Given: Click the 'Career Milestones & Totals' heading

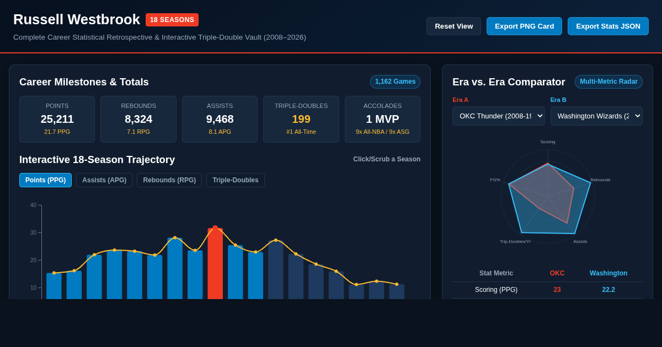Looking at the screenshot, I should click(84, 82).
